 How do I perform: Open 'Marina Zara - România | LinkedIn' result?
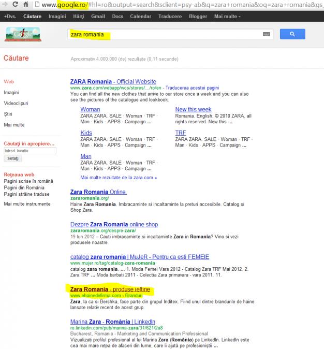113,322
